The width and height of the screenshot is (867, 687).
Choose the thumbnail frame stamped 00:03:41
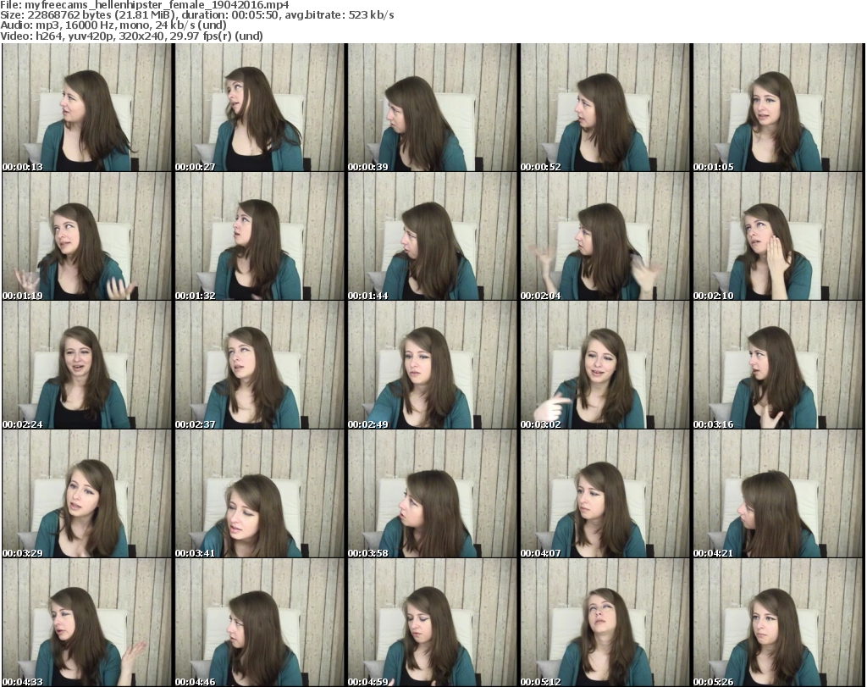coord(260,493)
